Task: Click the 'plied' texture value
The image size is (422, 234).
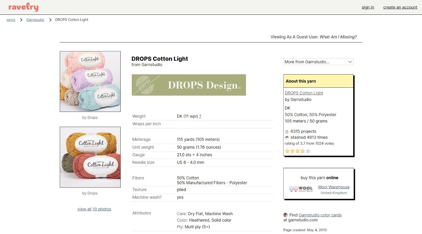Action: pyautogui.click(x=181, y=190)
